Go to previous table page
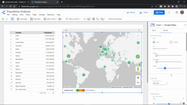This screenshot has height=105, width=187. (x=49, y=93)
